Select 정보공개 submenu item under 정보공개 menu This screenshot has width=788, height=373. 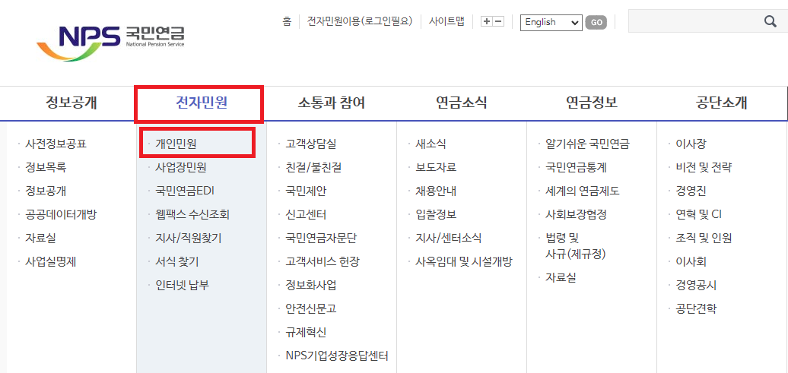point(46,191)
